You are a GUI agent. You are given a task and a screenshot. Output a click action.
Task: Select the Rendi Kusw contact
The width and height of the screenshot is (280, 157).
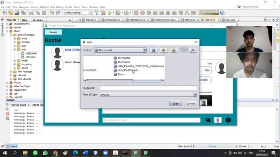[66, 65]
